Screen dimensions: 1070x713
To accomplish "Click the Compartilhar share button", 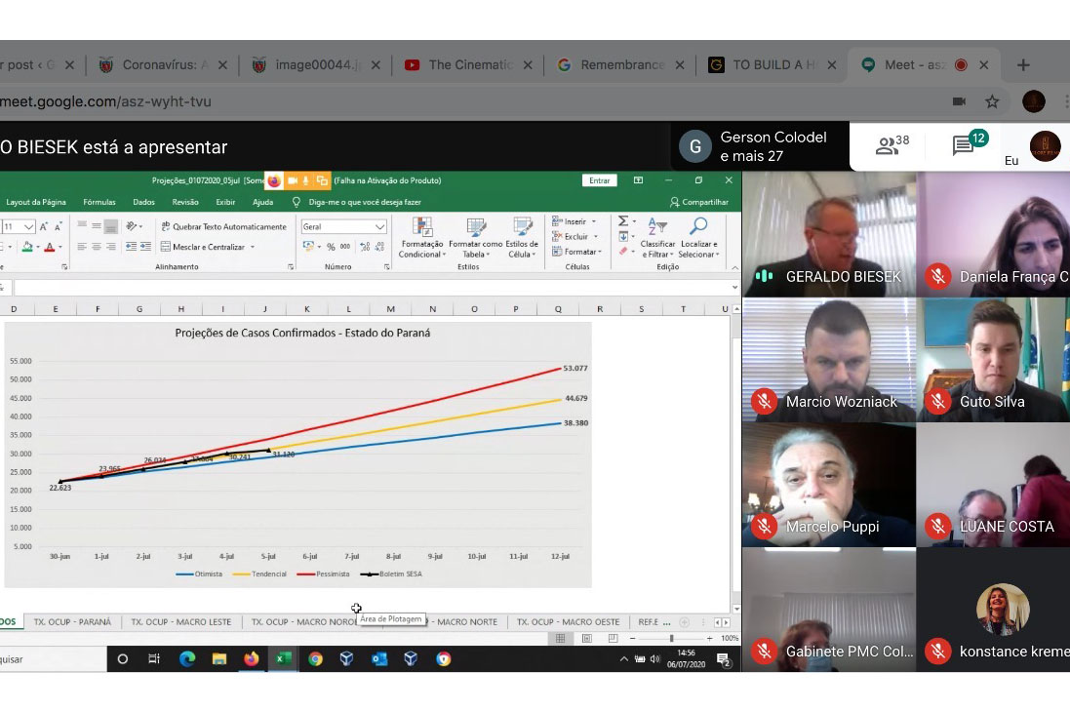I will coord(698,202).
